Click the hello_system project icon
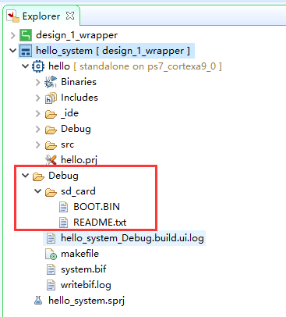 coord(26,51)
